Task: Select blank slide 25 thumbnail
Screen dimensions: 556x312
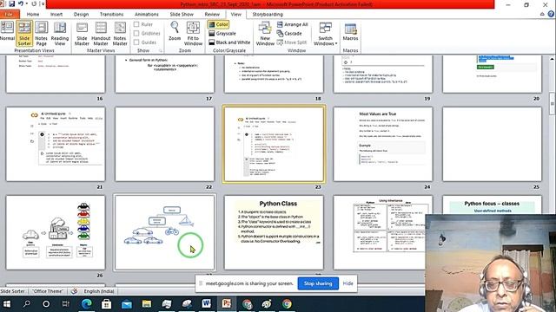Action: pyautogui.click(x=493, y=144)
